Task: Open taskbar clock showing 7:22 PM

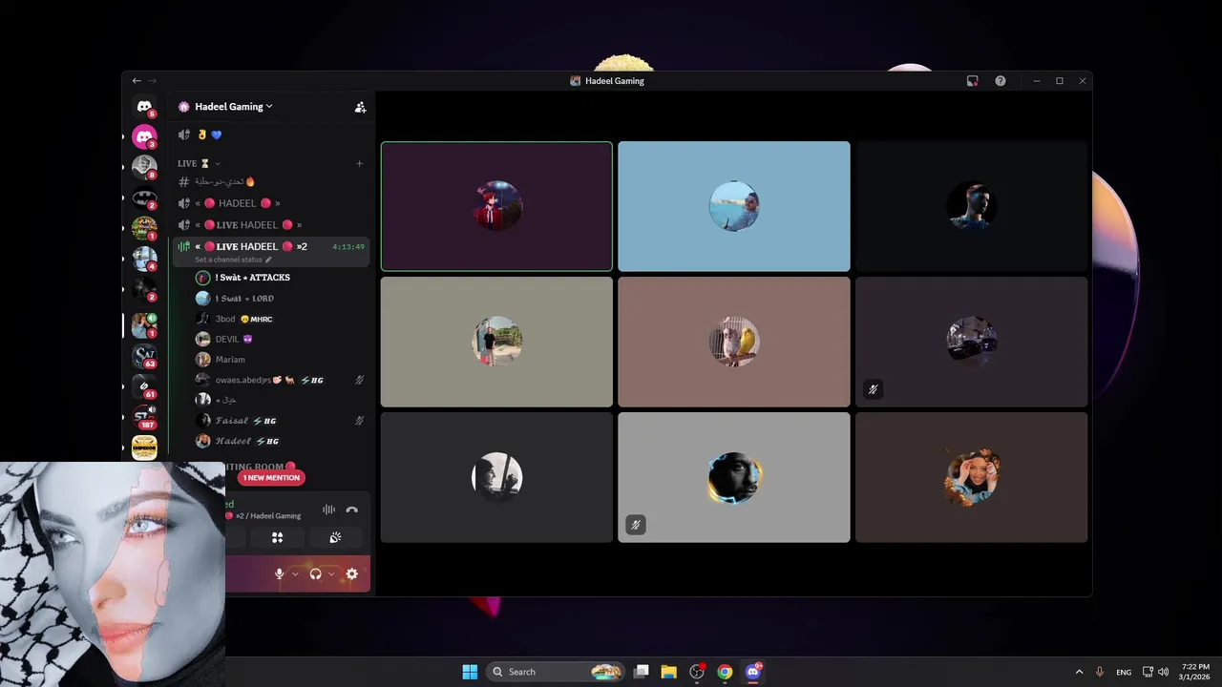Action: [1195, 672]
